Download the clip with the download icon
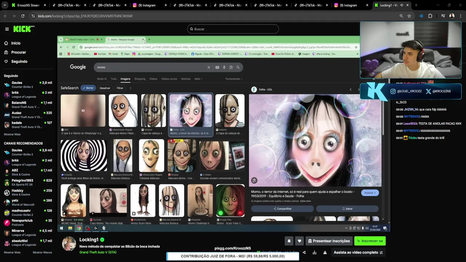Image resolution: width=466 pixels, height=262 pixels. [x=315, y=253]
